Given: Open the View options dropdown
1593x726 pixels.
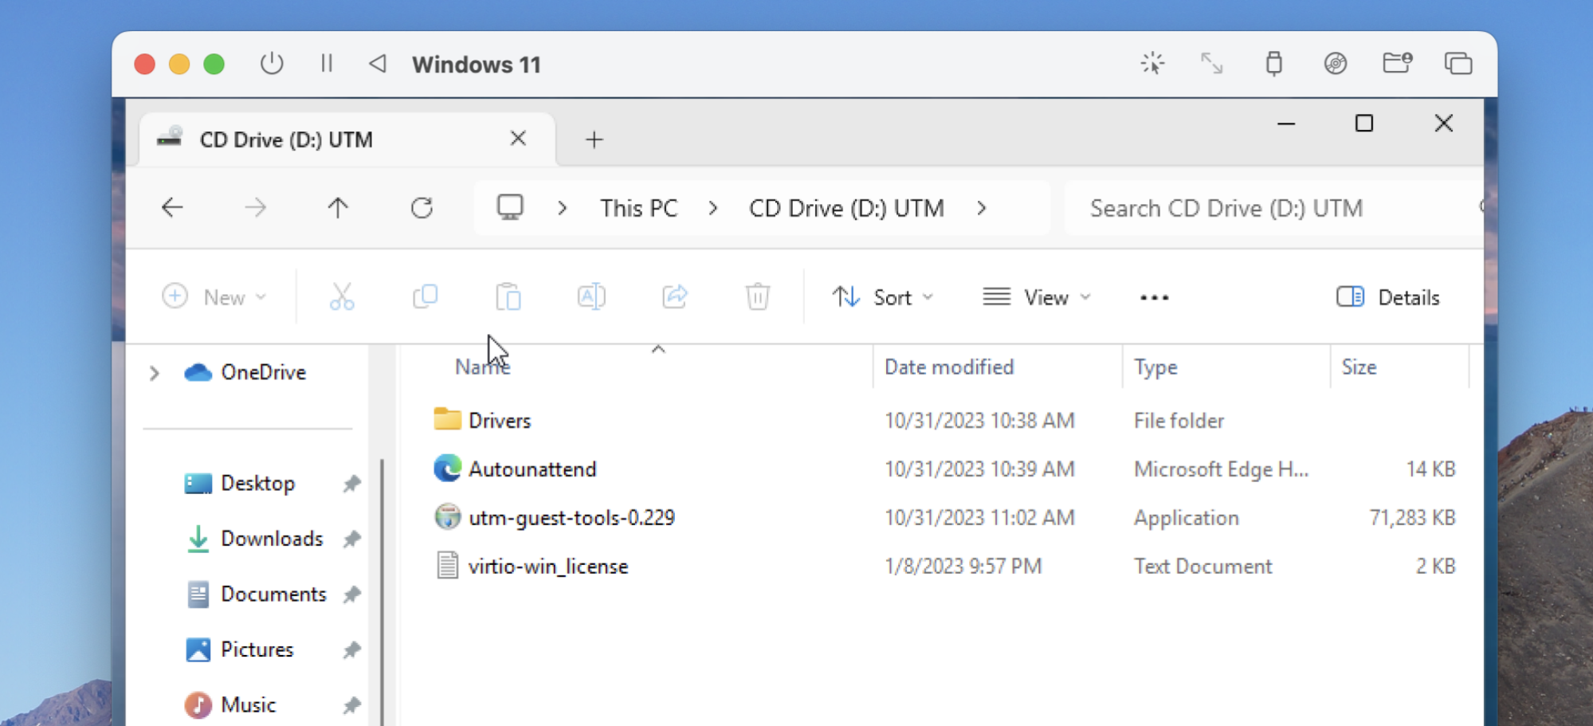Looking at the screenshot, I should (1037, 296).
